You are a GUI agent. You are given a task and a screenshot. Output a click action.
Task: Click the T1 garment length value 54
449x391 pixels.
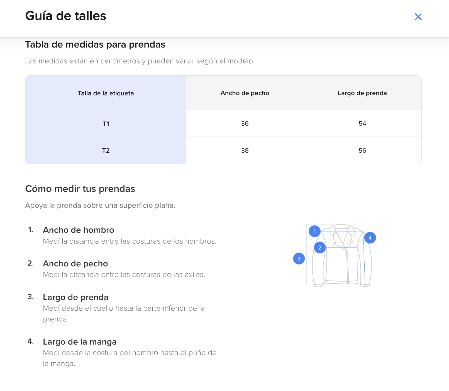362,123
